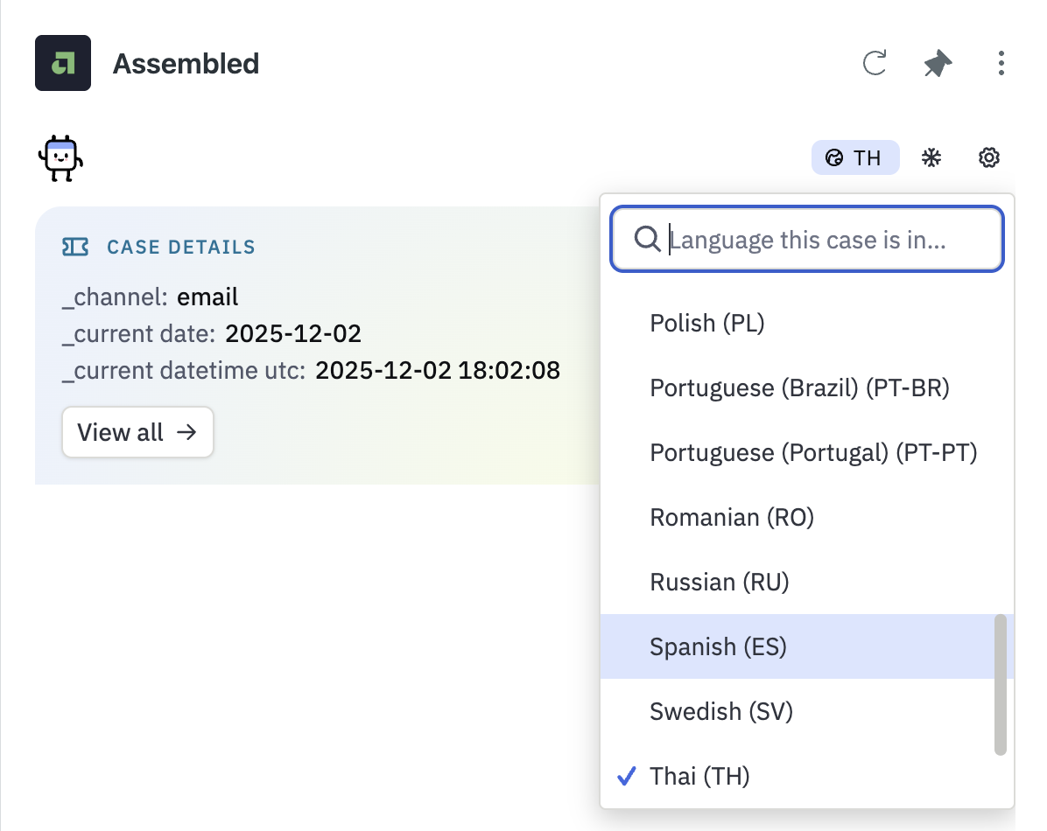
Task: Toggle the TH language selector dropdown
Action: (854, 157)
